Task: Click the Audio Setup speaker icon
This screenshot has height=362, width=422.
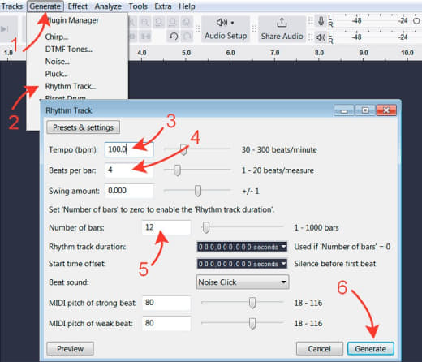Action: click(x=222, y=23)
